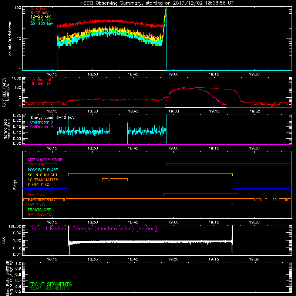Click the 19:00 tick under the counts plot

coord(173,74)
